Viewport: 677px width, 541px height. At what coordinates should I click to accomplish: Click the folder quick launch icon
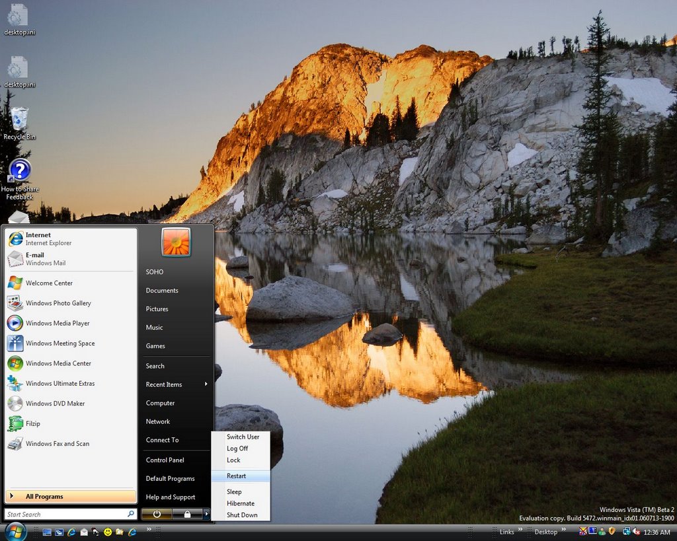pyautogui.click(x=120, y=532)
